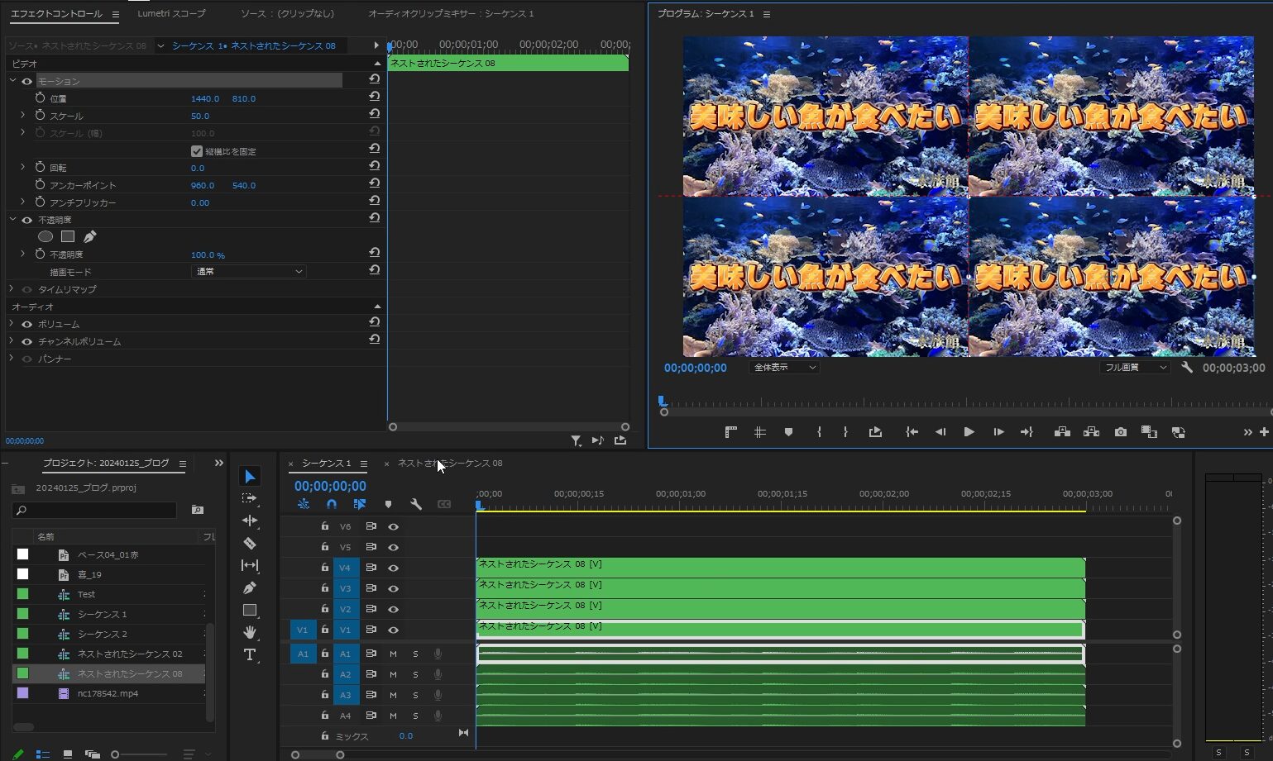1273x761 pixels.
Task: Open blend mode dropdown
Action: (x=248, y=271)
